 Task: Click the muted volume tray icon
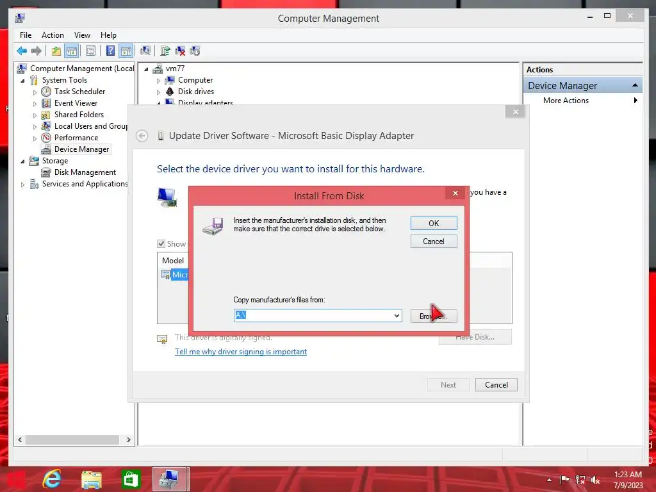point(595,479)
